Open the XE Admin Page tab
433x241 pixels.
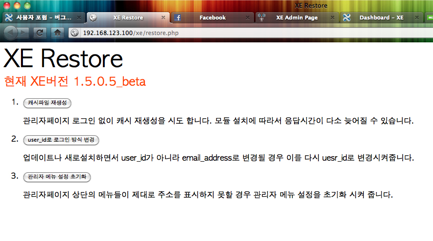point(297,18)
